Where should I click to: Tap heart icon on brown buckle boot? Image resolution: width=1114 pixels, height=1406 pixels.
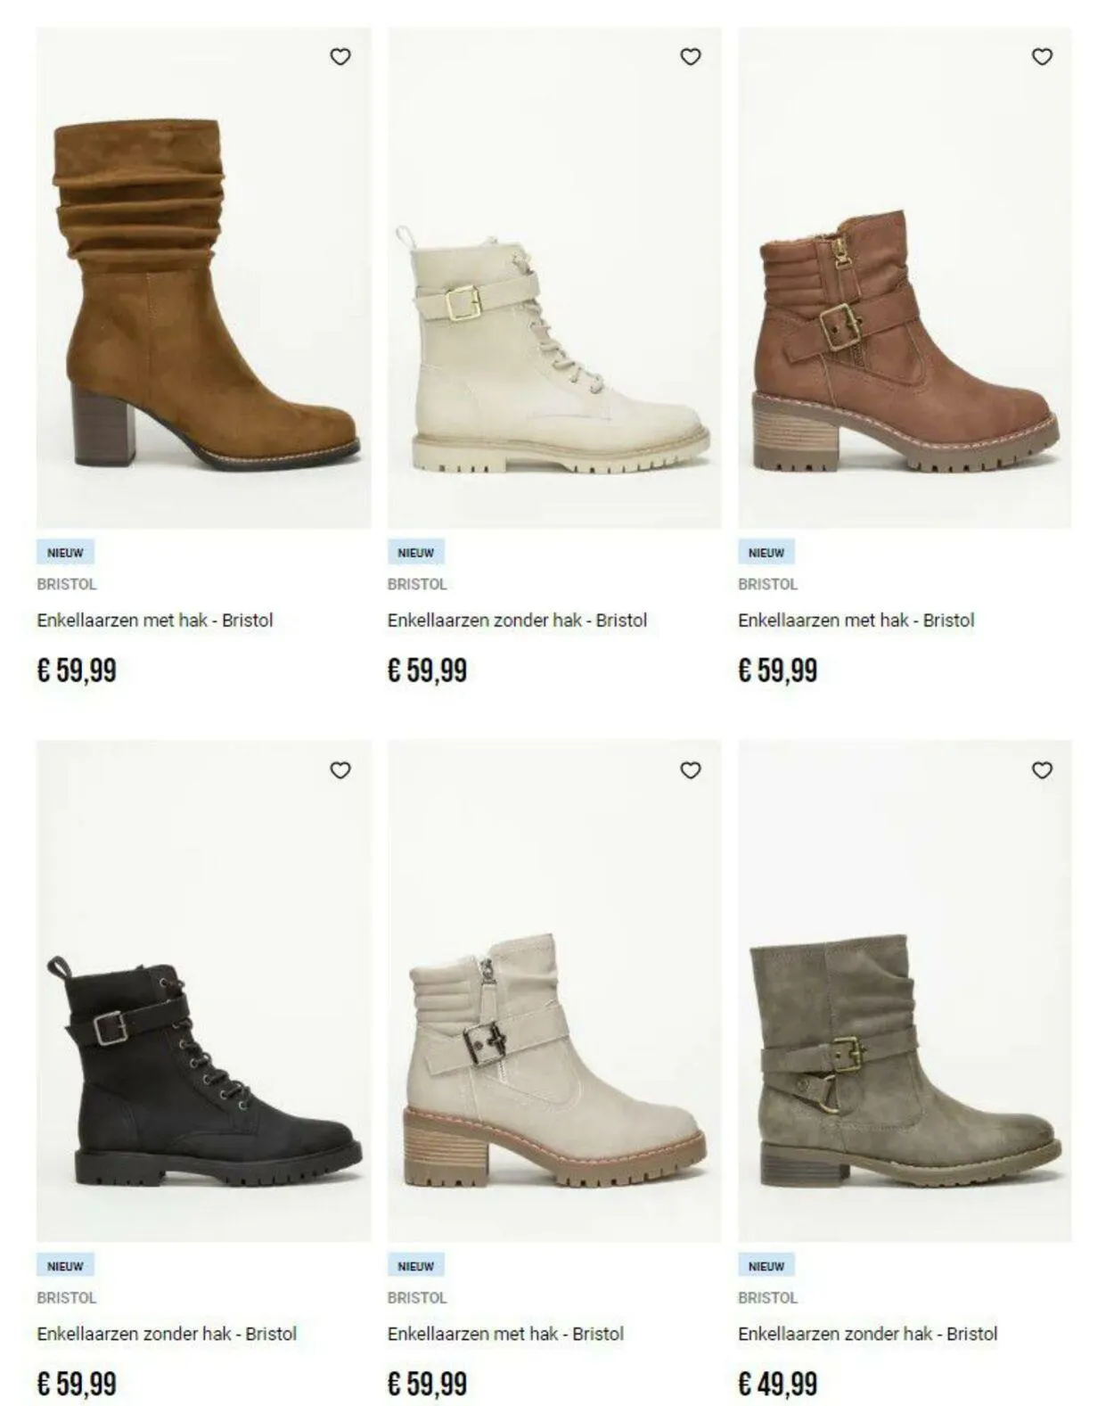[1042, 56]
